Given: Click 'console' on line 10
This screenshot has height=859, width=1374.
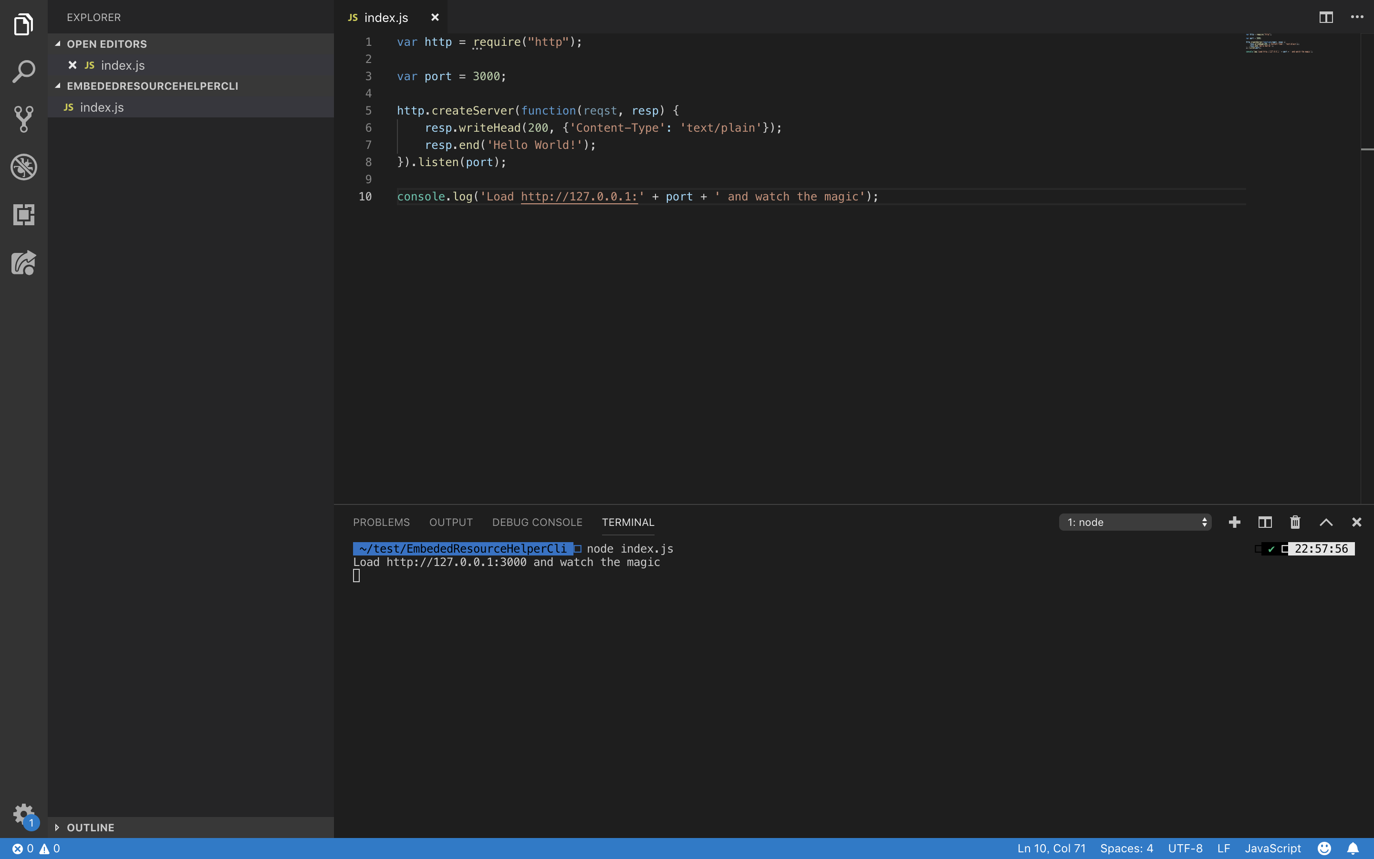Looking at the screenshot, I should pos(421,197).
